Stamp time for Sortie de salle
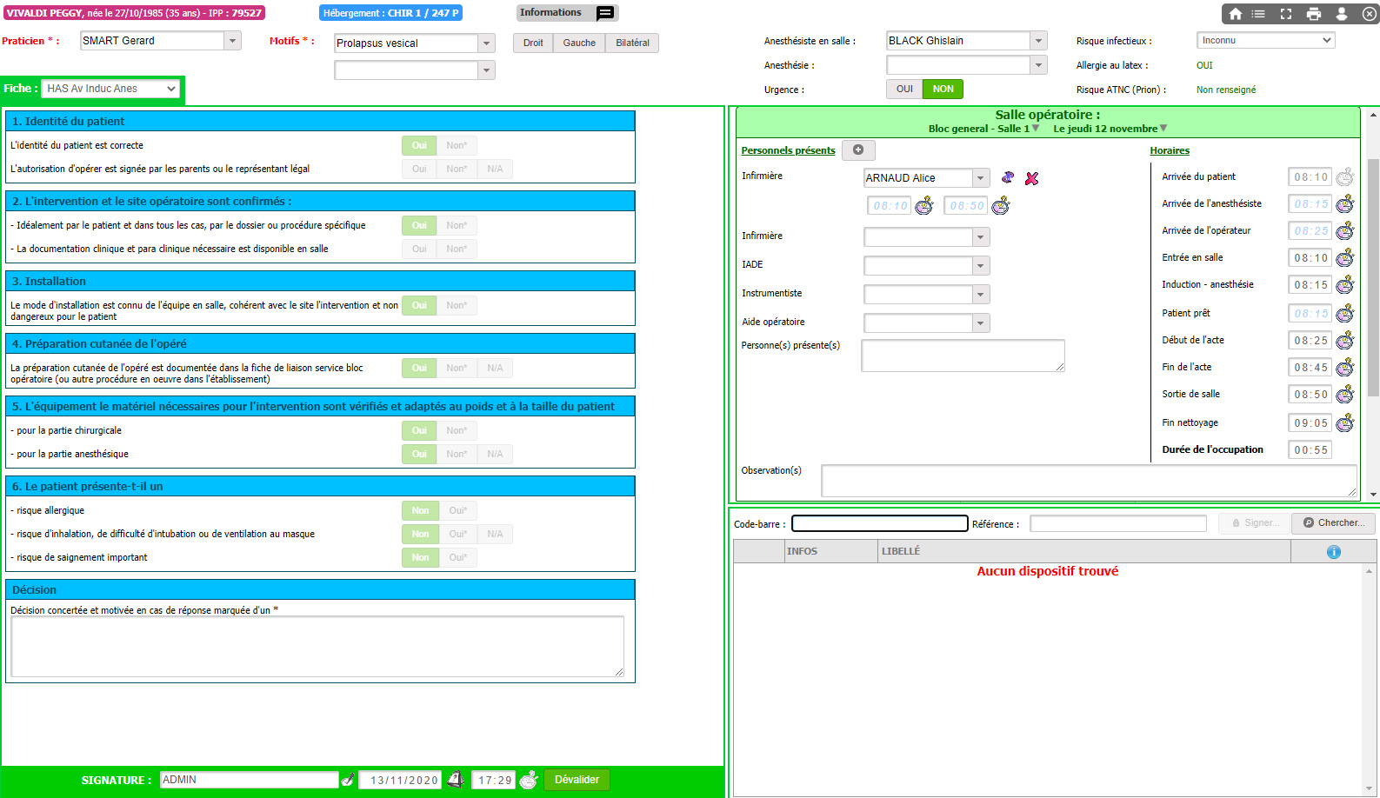The width and height of the screenshot is (1380, 798). [1345, 394]
